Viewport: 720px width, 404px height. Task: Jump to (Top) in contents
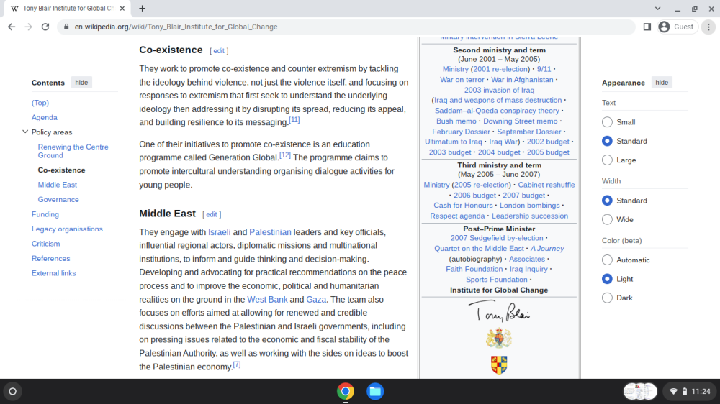[x=40, y=103]
